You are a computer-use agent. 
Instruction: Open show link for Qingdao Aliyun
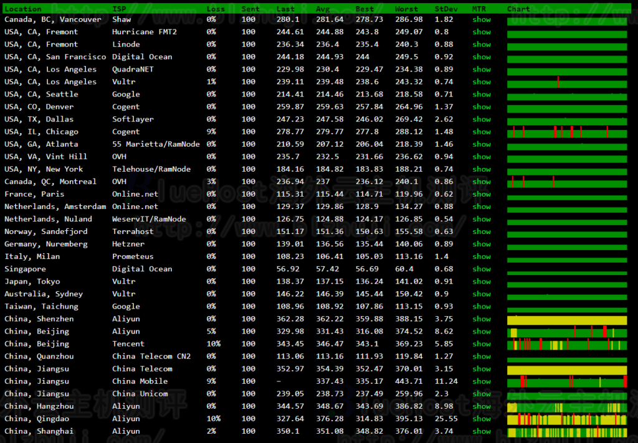(482, 419)
